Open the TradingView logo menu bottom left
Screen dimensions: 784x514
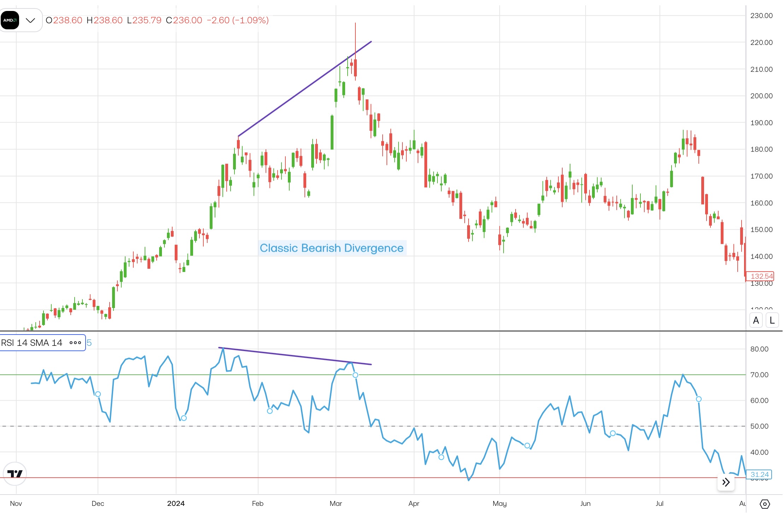click(x=15, y=473)
